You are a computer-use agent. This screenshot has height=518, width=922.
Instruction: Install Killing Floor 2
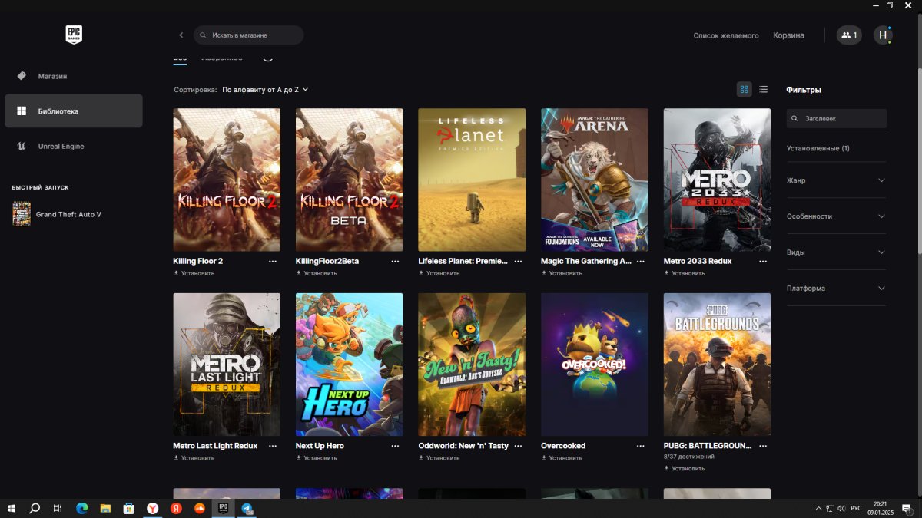tap(194, 273)
